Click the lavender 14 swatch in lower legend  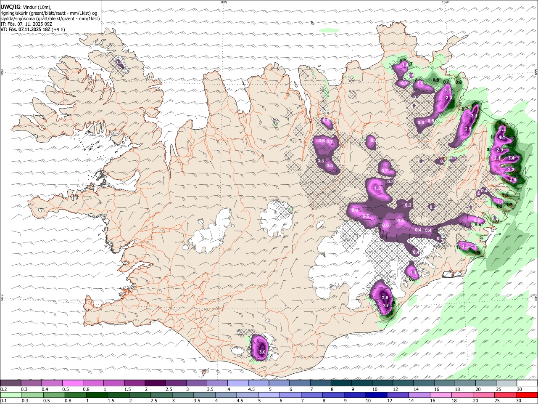coord(419,395)
